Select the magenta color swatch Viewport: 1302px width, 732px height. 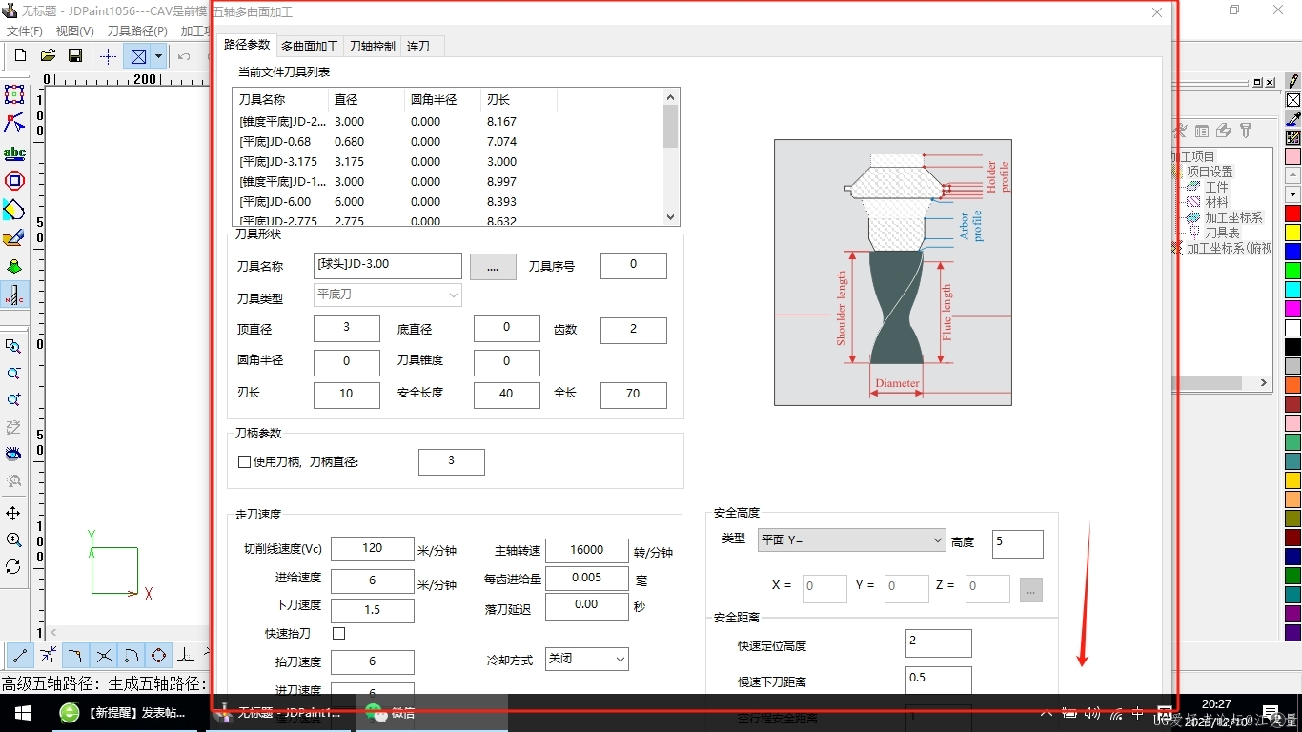click(1293, 309)
